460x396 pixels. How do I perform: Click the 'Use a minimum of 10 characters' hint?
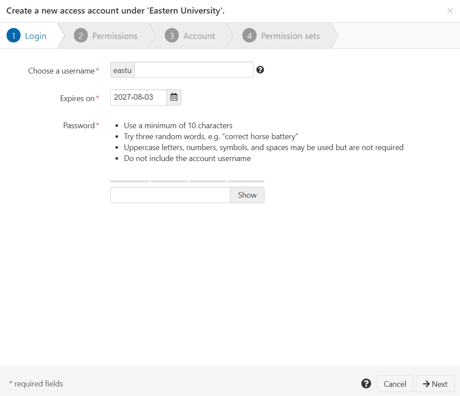[178, 126]
